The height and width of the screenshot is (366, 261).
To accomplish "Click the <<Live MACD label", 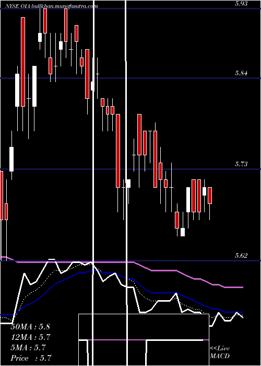I will [220, 352].
